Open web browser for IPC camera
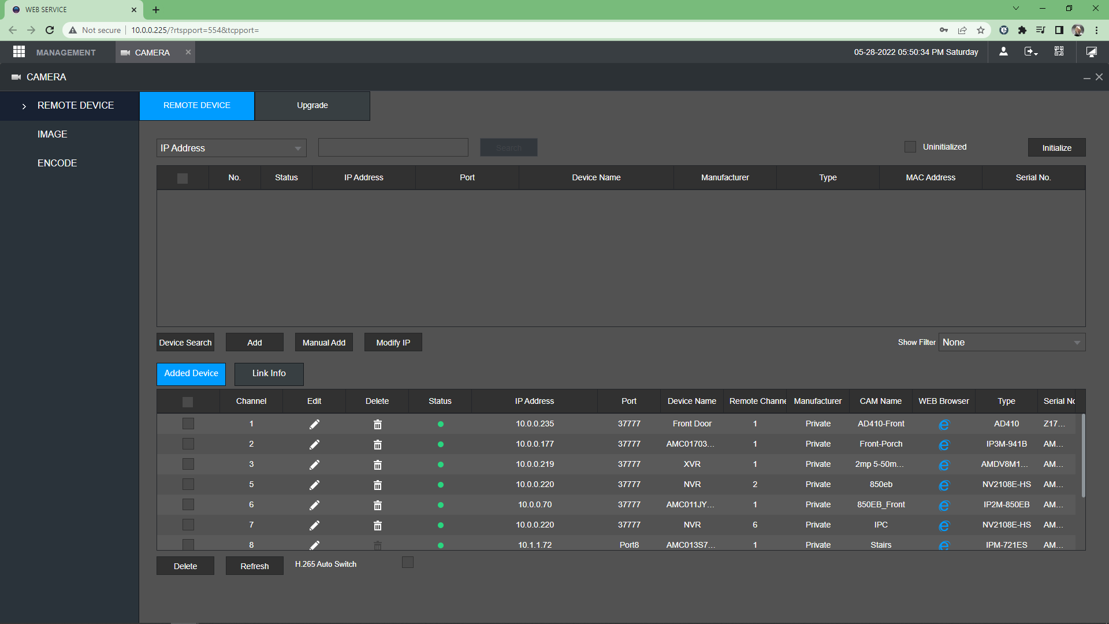Image resolution: width=1109 pixels, height=624 pixels. (944, 526)
